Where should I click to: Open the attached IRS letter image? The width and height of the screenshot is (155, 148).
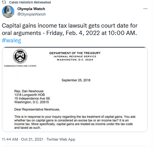click(75, 89)
